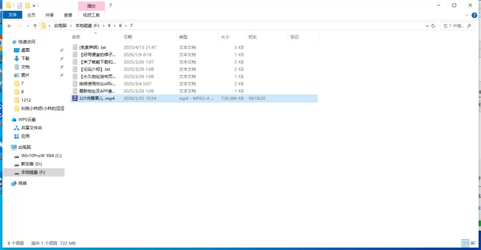The image size is (481, 250).
Task: Click the pin icon next to 图片
Action: (62, 76)
